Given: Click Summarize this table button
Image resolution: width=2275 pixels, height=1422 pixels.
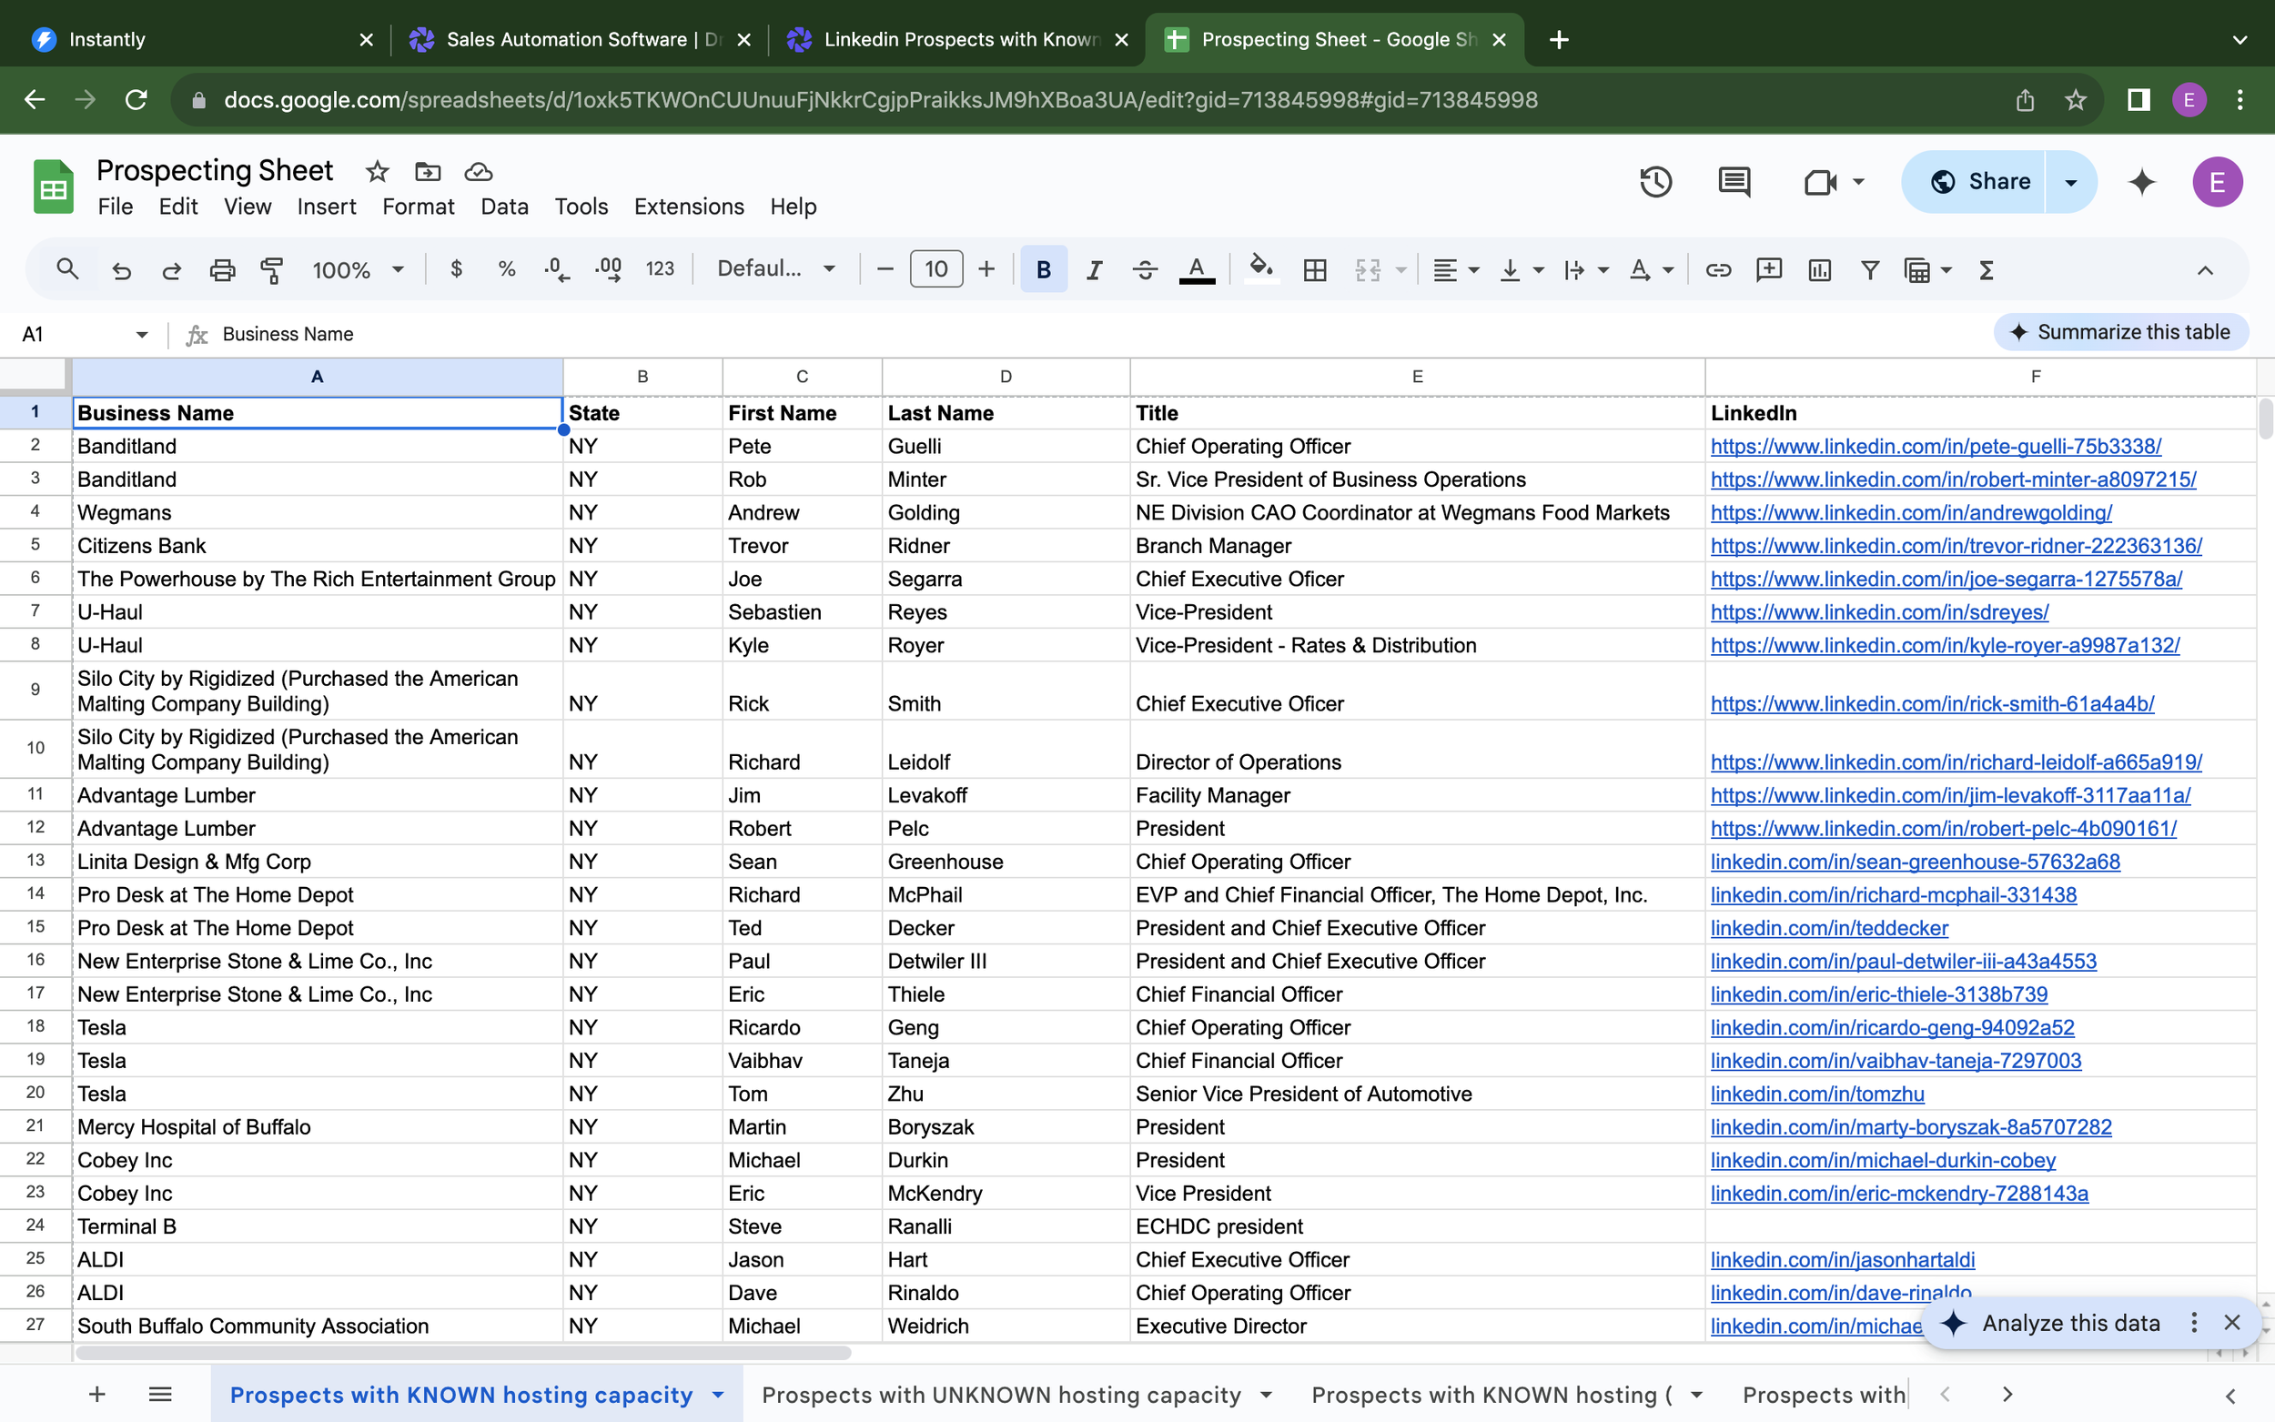Looking at the screenshot, I should tap(2119, 332).
